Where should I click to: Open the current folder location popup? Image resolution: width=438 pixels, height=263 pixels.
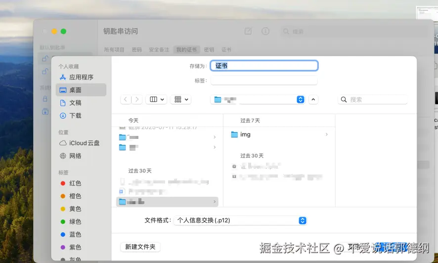pyautogui.click(x=258, y=99)
